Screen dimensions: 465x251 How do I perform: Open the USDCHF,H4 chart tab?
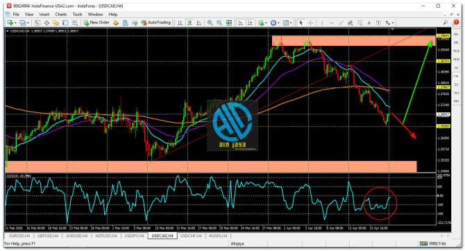191,236
